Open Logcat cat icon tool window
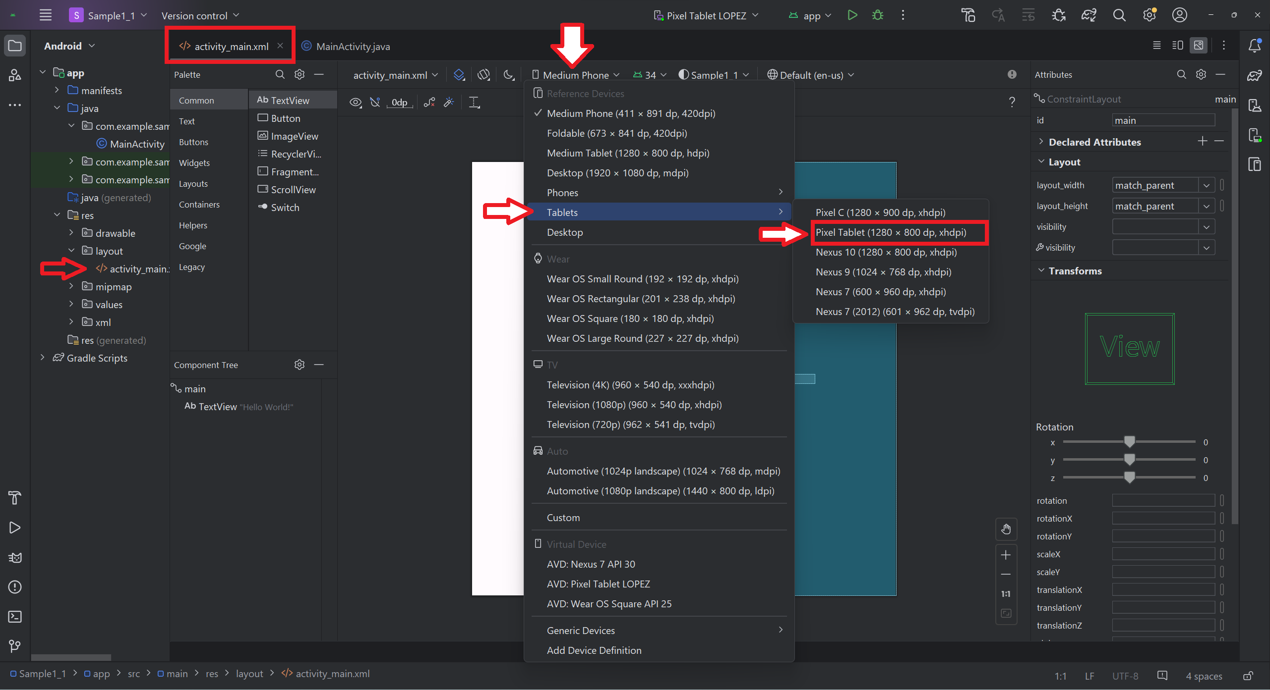1270x690 pixels. (15, 557)
